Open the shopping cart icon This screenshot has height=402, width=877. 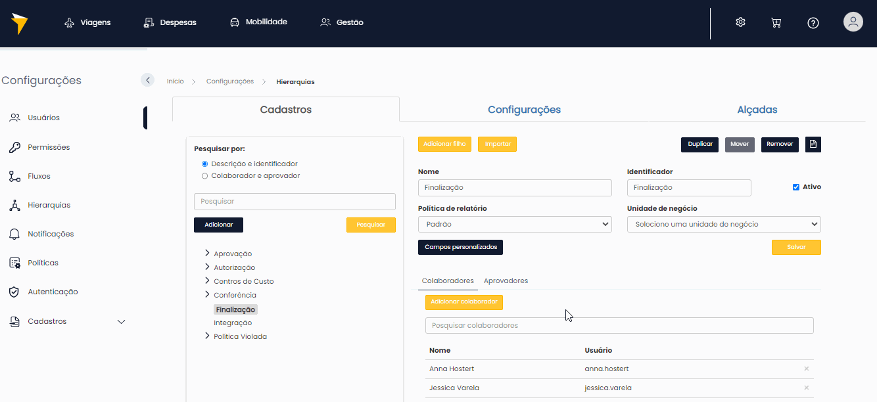tap(776, 22)
